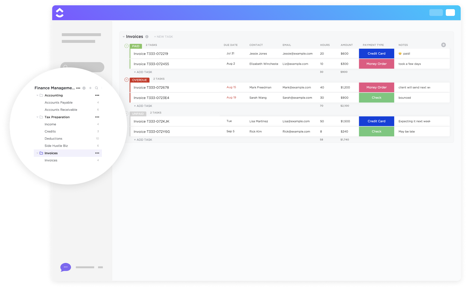The image size is (467, 288).
Task: Click + NEW TASK above the invoice table
Action: pos(163,36)
